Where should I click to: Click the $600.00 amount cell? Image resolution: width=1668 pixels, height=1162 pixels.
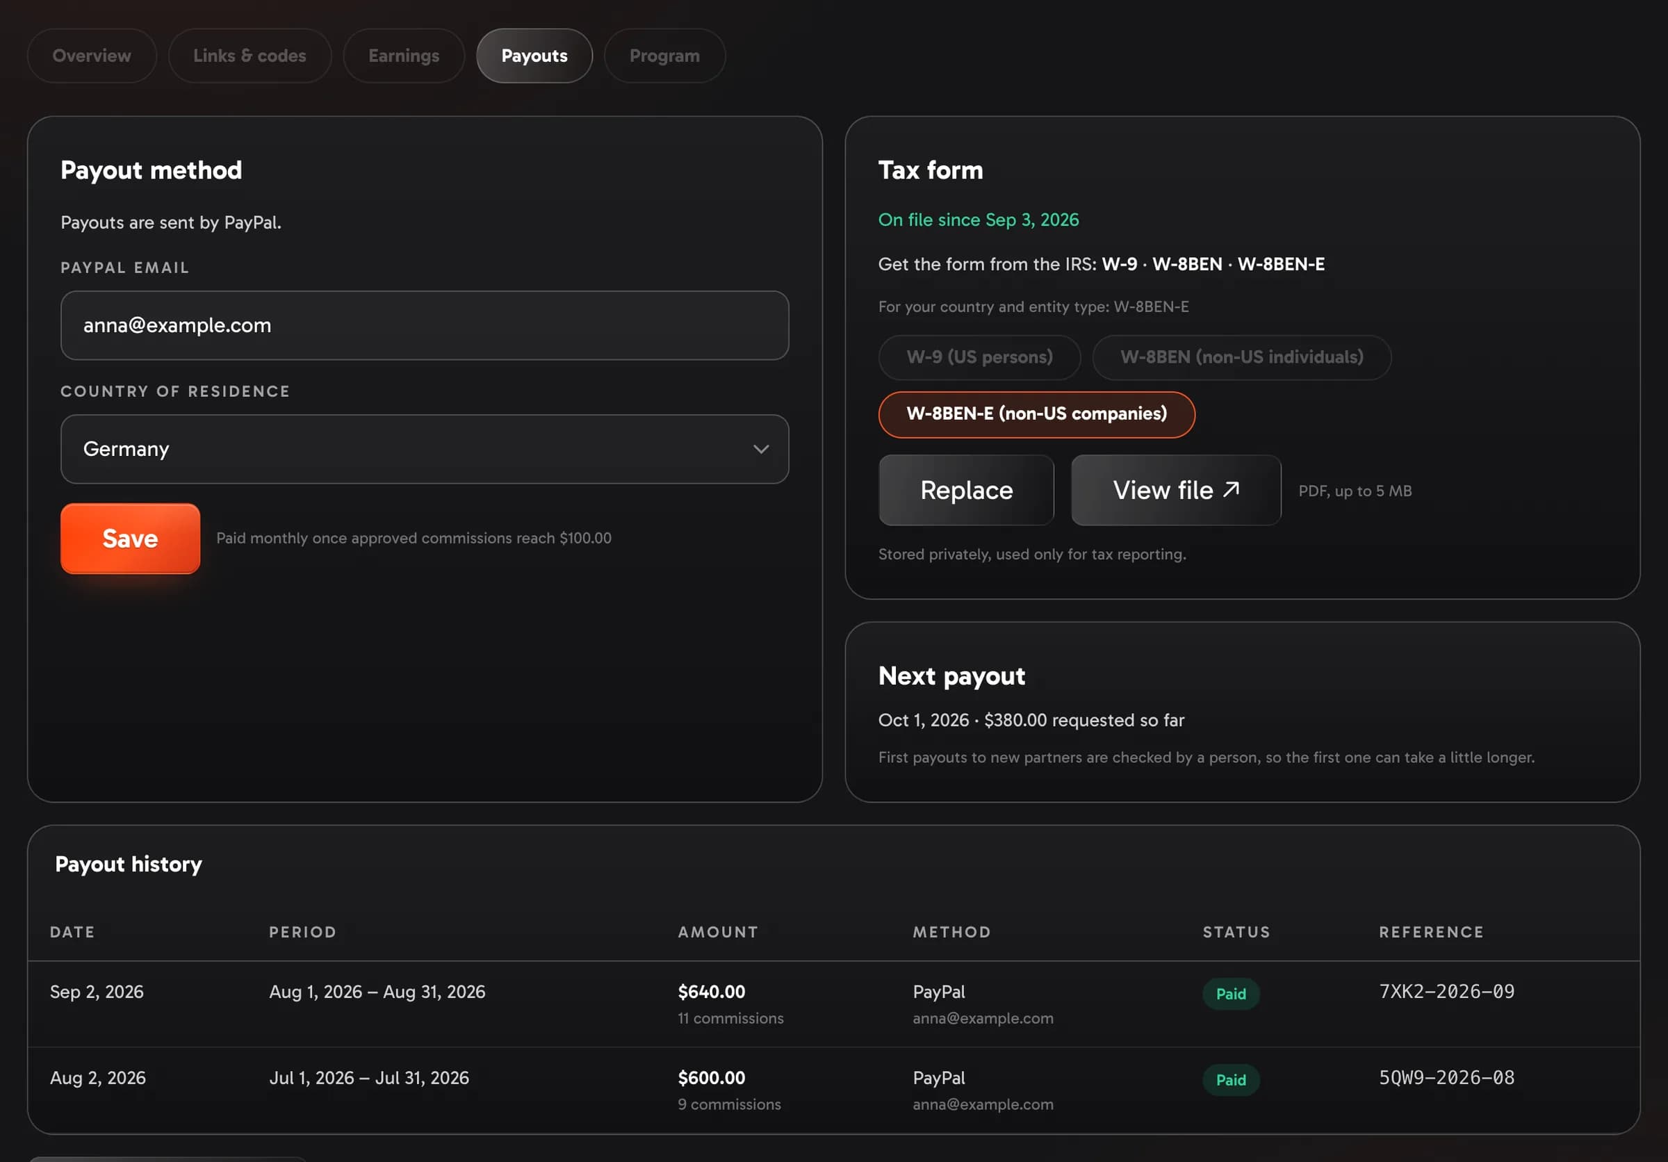point(711,1077)
